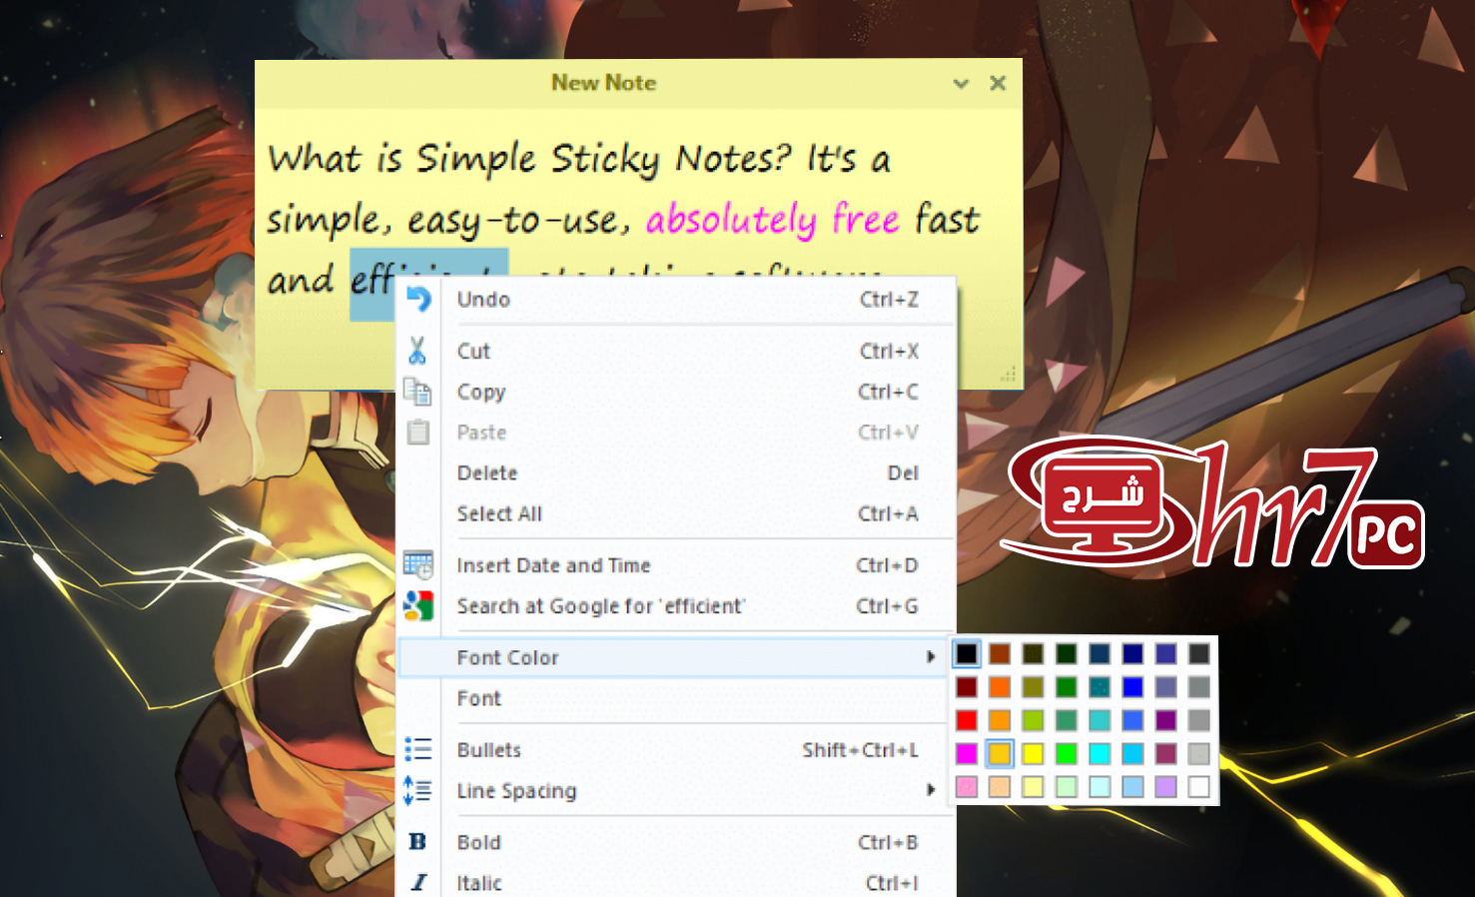Click the Bullets list icon
The image size is (1475, 897).
point(418,750)
